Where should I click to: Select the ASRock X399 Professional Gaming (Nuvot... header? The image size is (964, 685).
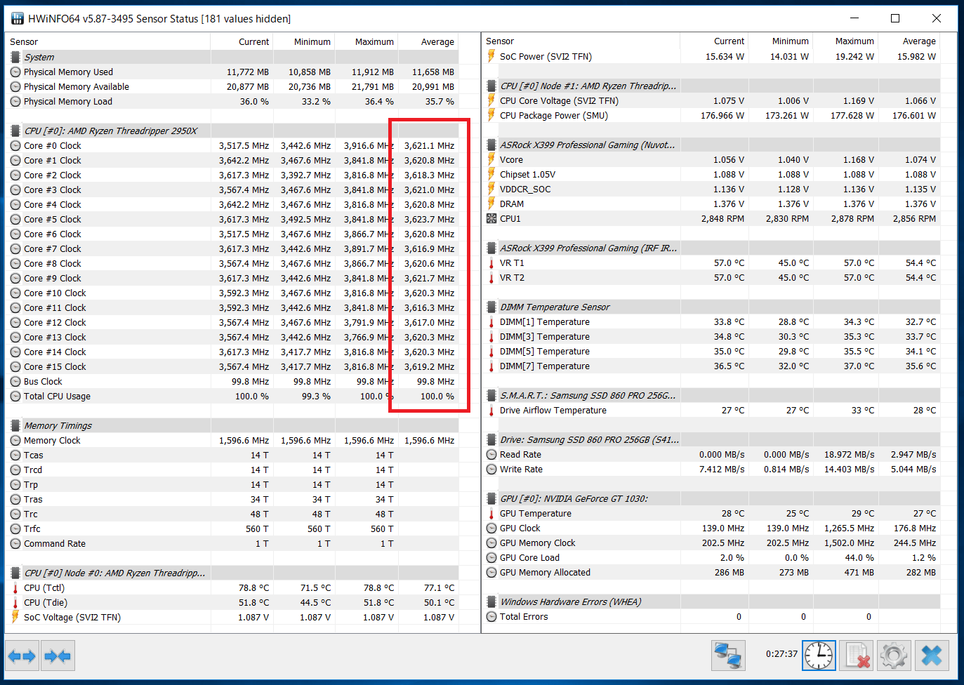coord(712,145)
